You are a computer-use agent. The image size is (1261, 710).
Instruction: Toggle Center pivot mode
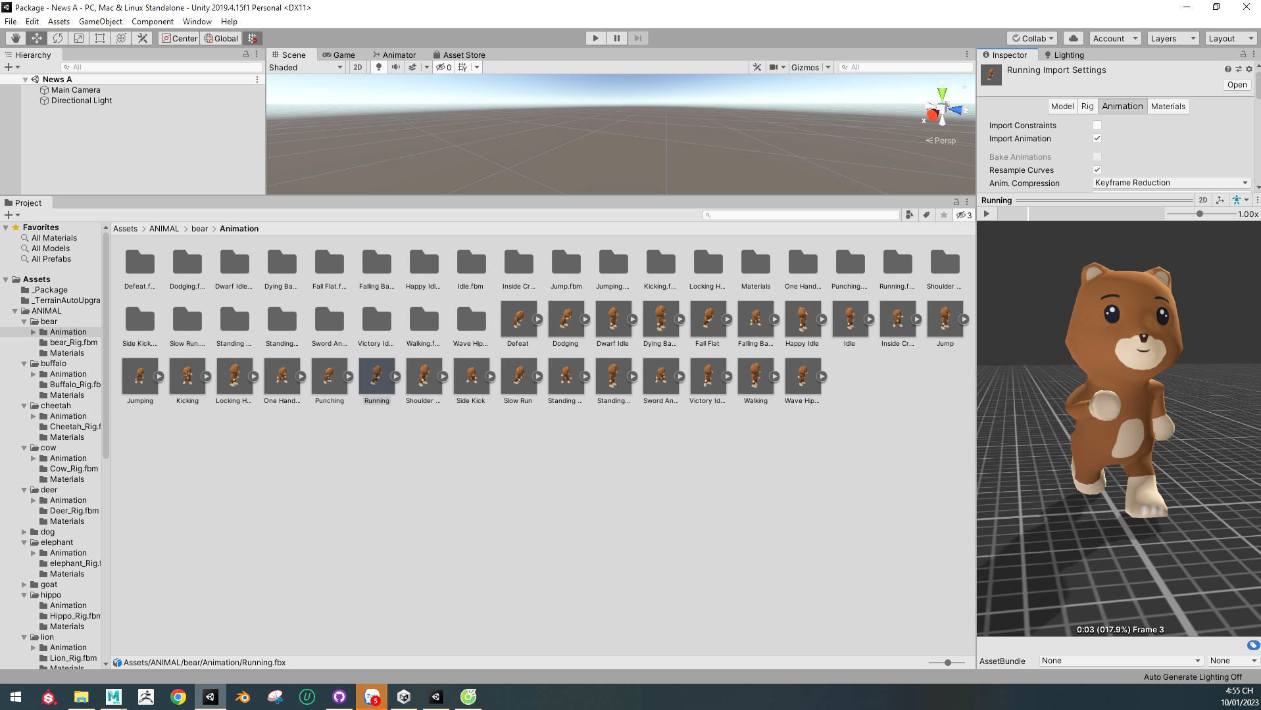click(179, 38)
